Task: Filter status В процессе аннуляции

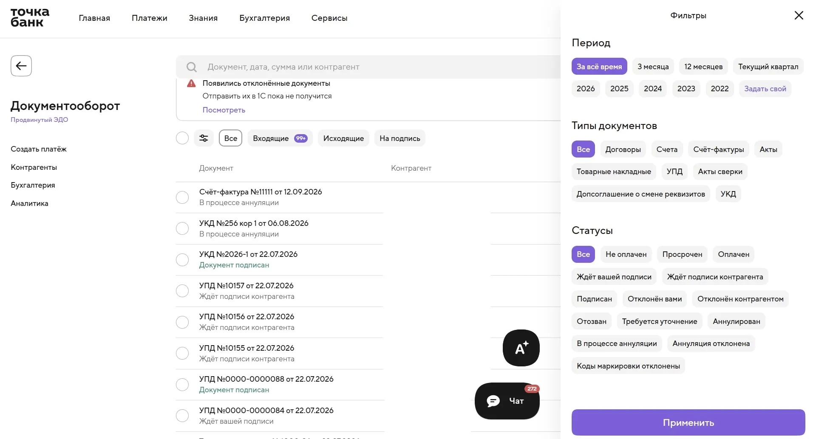Action: [617, 343]
